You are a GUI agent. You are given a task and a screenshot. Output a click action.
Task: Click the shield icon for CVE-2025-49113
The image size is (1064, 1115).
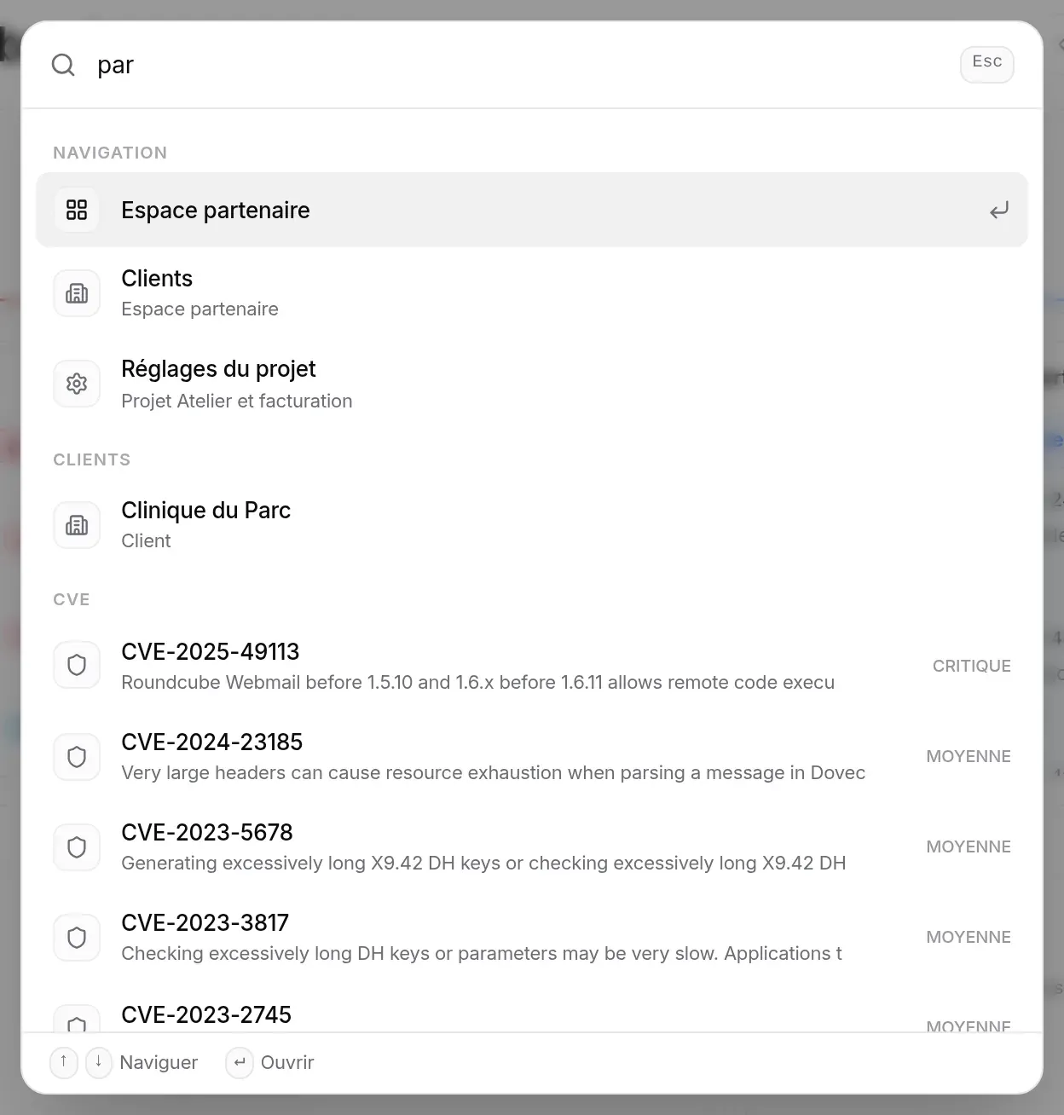(x=77, y=666)
